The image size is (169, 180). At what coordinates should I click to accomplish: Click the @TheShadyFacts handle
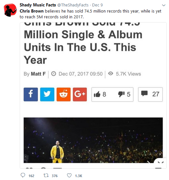[x=73, y=5]
